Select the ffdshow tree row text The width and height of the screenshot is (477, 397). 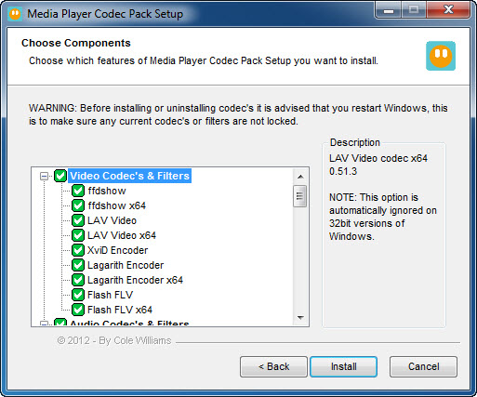(107, 191)
